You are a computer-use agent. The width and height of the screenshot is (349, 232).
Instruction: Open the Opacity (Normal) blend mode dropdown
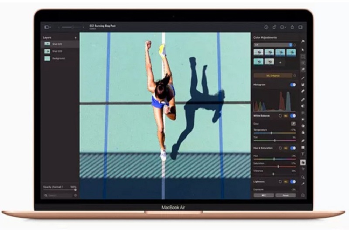pyautogui.click(x=53, y=187)
